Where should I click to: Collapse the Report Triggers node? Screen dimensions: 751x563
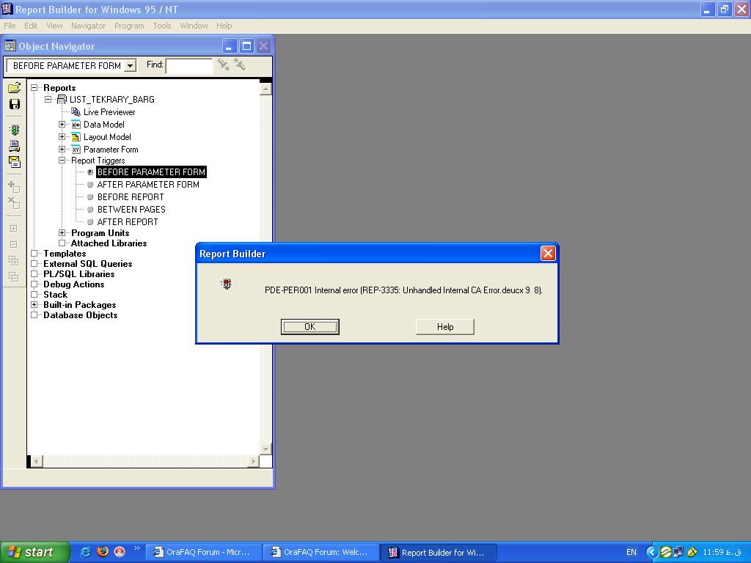click(62, 161)
